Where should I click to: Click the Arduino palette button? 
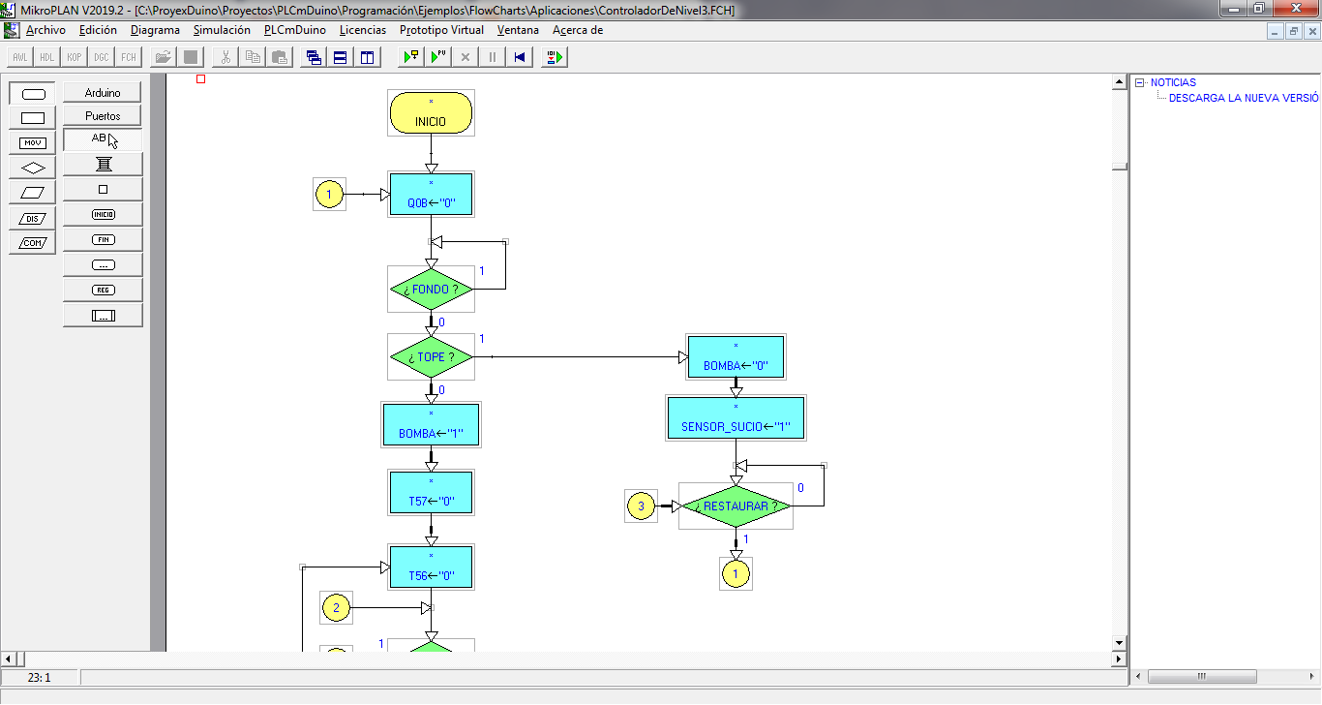(103, 91)
